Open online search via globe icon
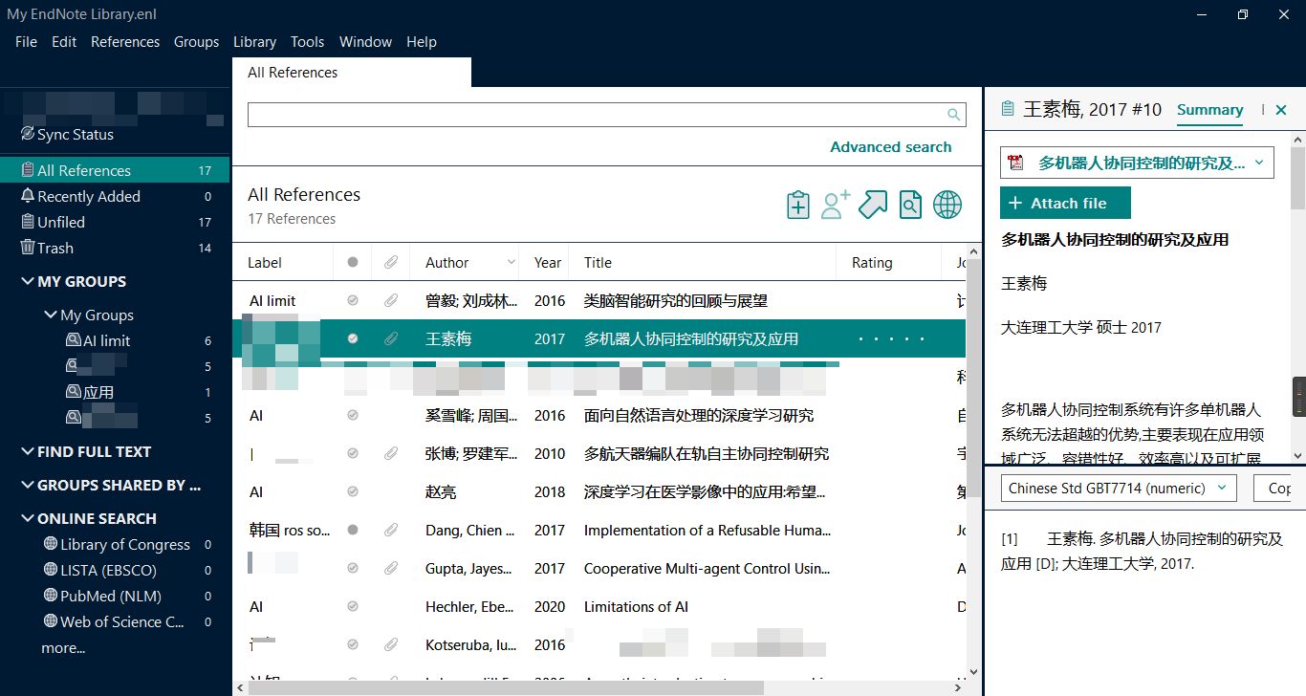 (947, 205)
